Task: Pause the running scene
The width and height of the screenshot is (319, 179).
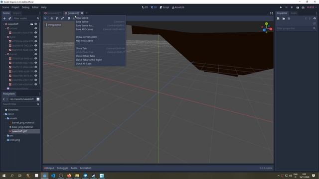Action: [286, 7]
